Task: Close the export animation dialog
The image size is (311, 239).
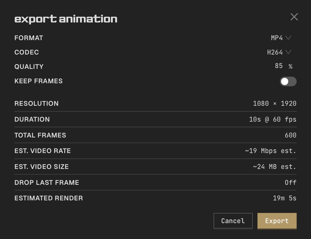Action: coord(294,17)
